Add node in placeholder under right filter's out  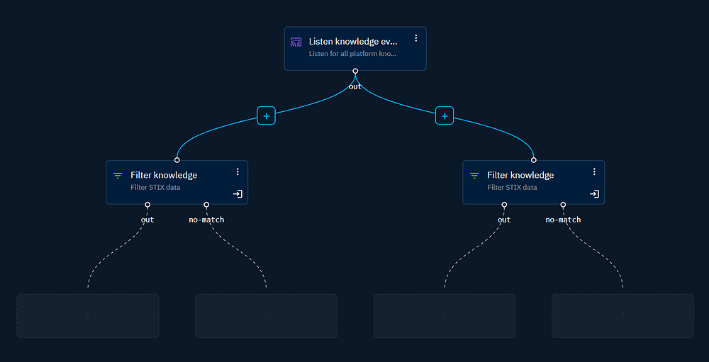tap(445, 315)
